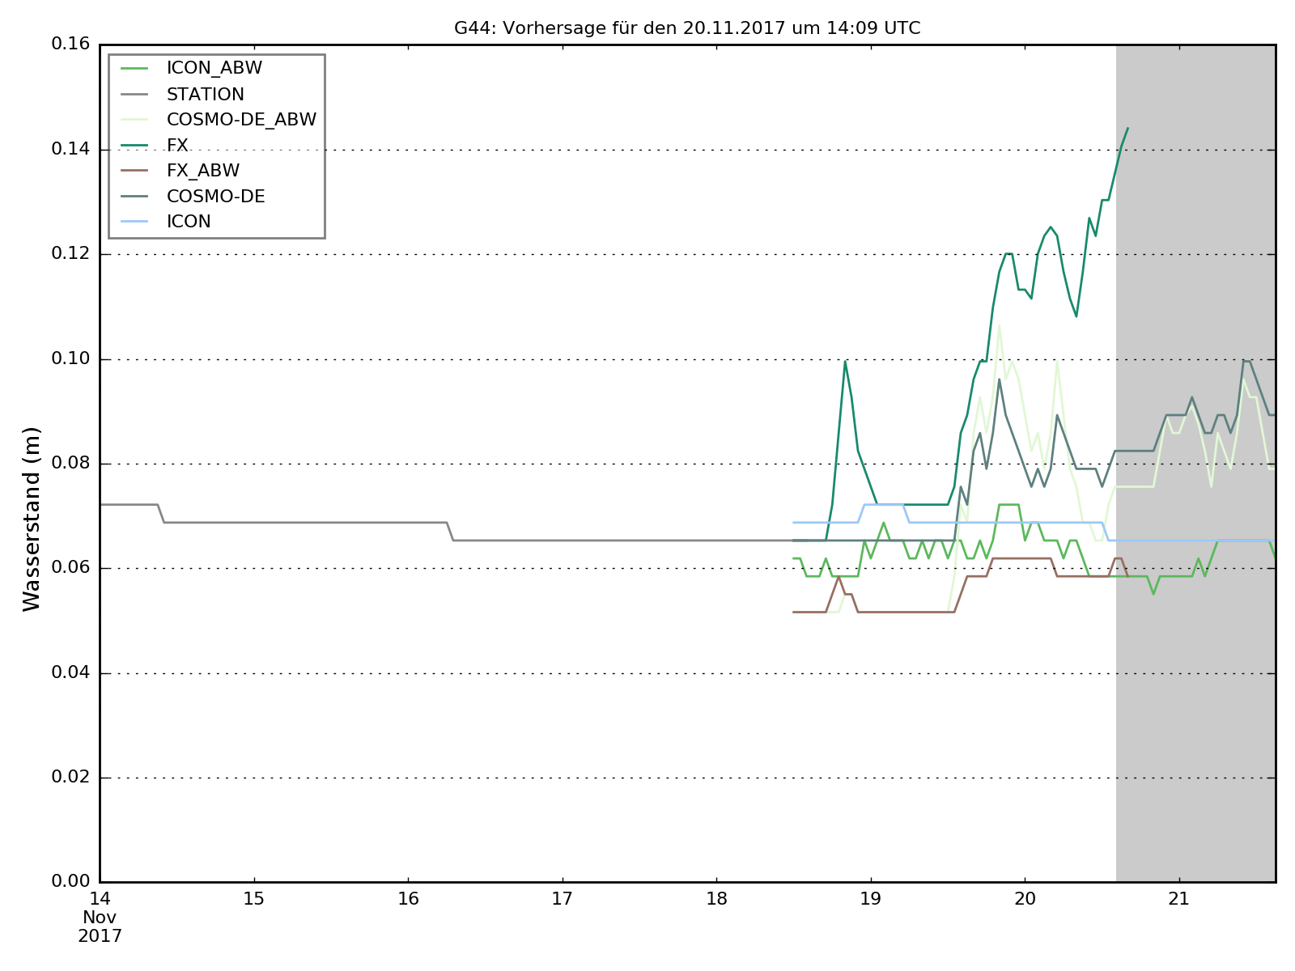Click the y-axis value 0.16
The height and width of the screenshot is (971, 1295).
tap(70, 45)
